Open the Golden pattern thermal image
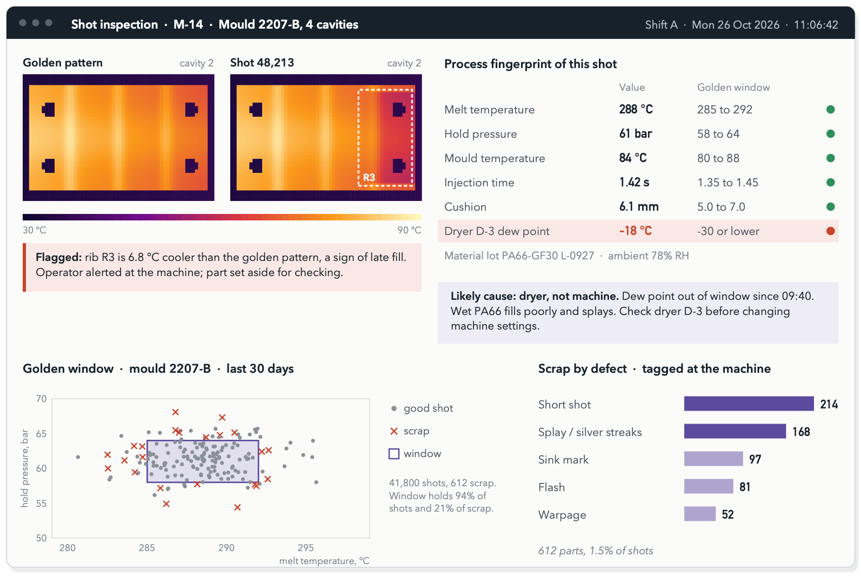This screenshot has height=577, width=861. point(118,137)
